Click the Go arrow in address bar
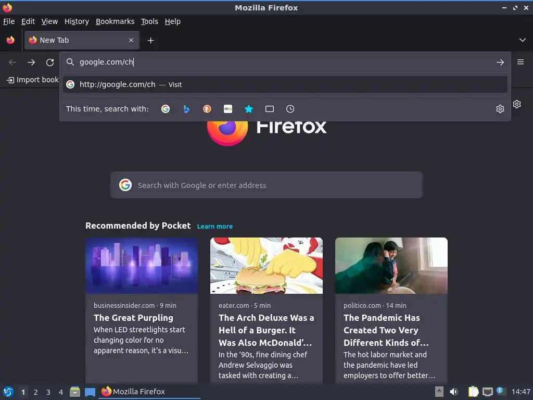Viewport: 533px width, 400px height. tap(500, 63)
